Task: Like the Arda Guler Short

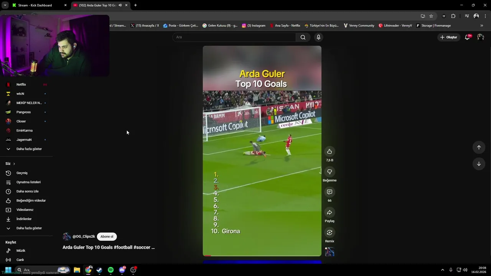Action: [x=329, y=151]
